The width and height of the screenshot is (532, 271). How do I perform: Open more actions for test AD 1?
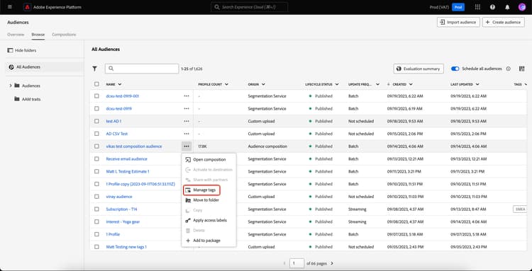tap(187, 121)
